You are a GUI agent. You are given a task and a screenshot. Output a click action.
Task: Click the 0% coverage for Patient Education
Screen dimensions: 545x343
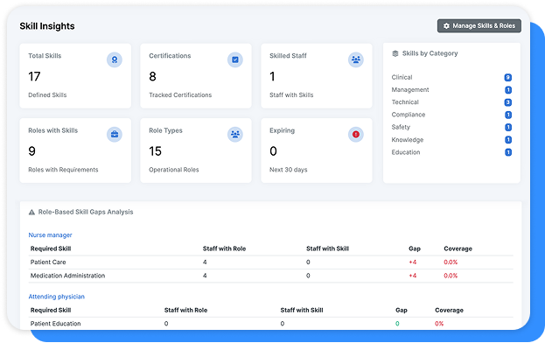(x=439, y=324)
